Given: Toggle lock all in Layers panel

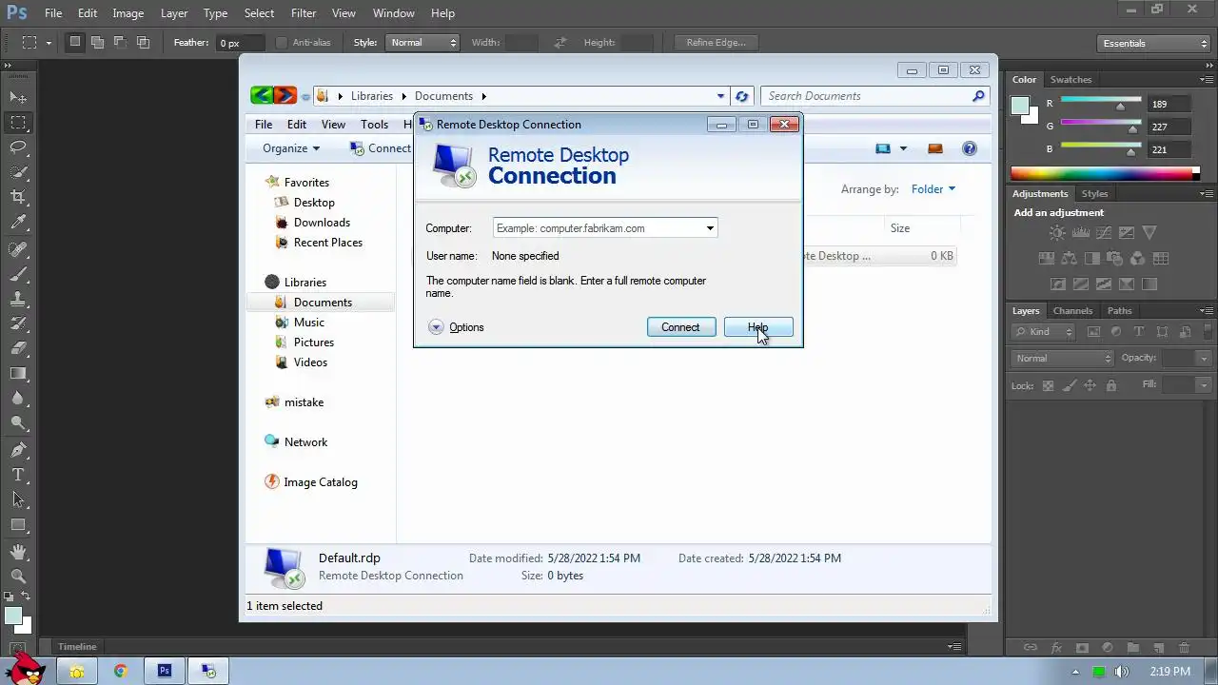Looking at the screenshot, I should [x=1110, y=385].
